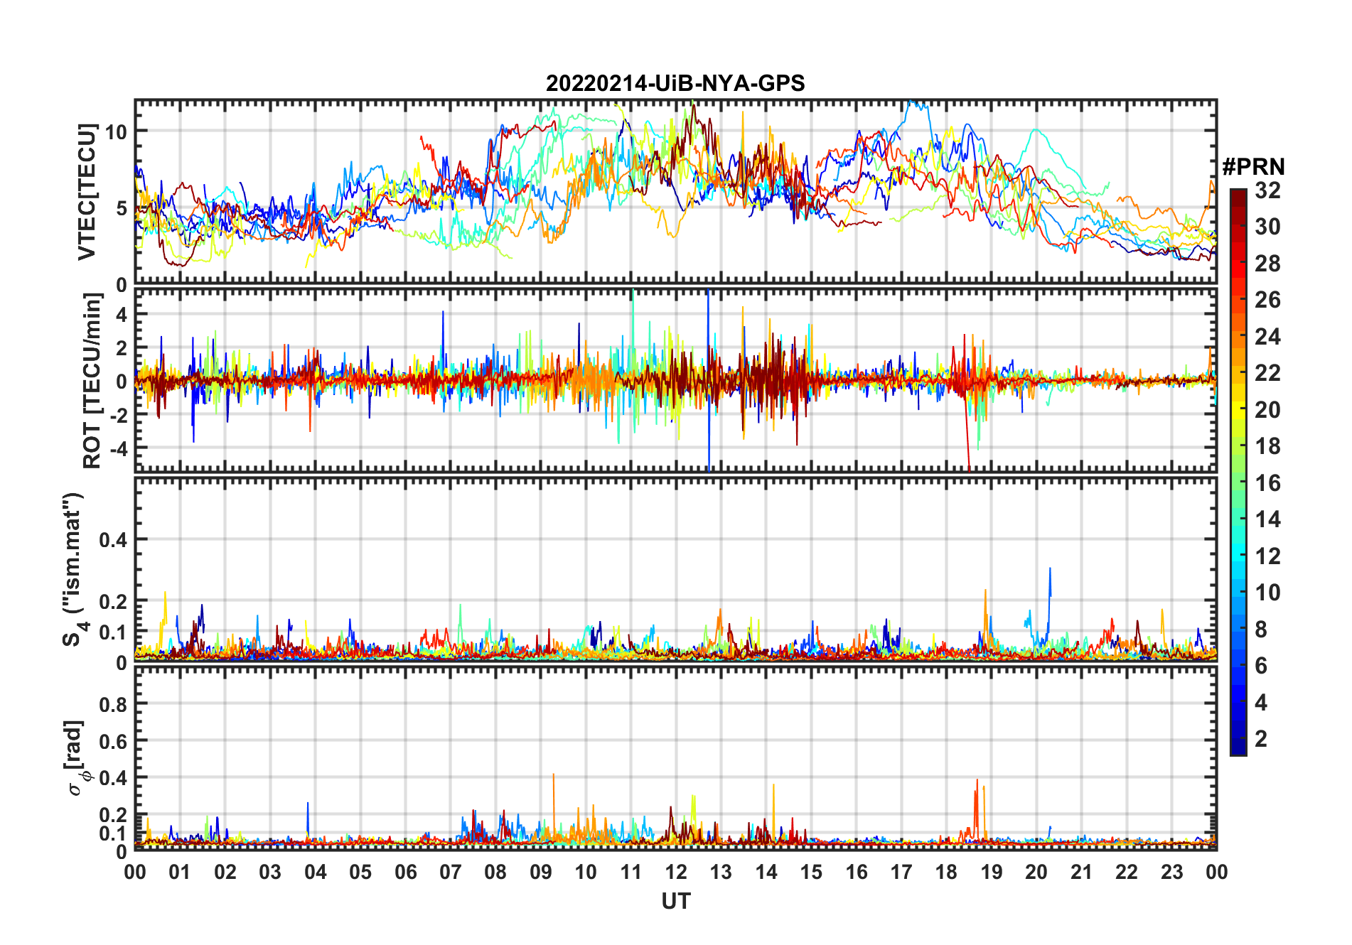Click VTEC axis tick label 5
This screenshot has height=945, width=1352.
(x=121, y=208)
